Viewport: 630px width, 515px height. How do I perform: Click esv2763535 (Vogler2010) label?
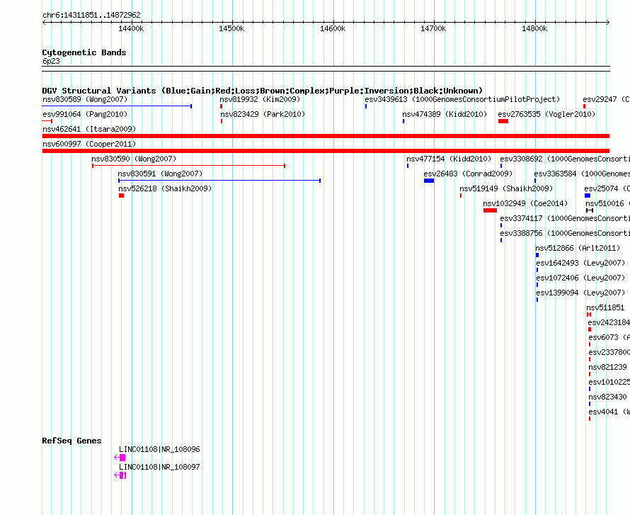[546, 114]
